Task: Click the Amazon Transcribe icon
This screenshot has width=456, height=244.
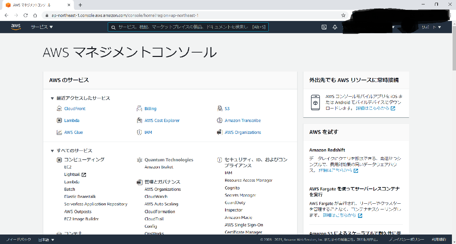Action: (x=220, y=121)
